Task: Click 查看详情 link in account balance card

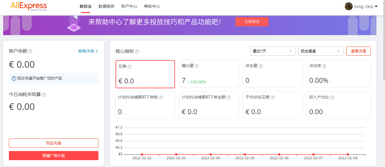Action: coord(88,51)
